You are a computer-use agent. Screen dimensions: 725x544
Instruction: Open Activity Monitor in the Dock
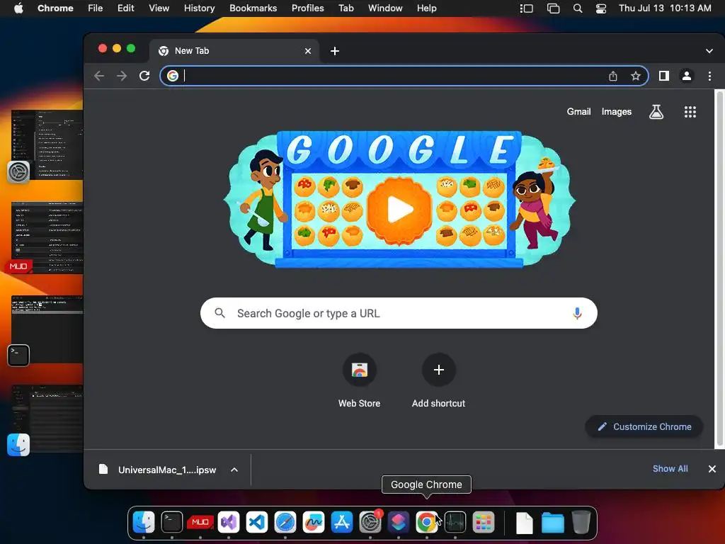coord(455,522)
